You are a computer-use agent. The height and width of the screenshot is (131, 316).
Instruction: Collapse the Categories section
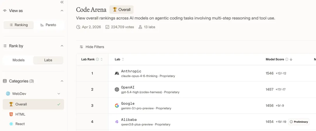(x=62, y=81)
